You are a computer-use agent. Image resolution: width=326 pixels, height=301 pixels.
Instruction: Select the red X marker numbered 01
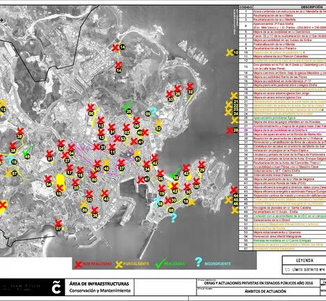coord(49,154)
